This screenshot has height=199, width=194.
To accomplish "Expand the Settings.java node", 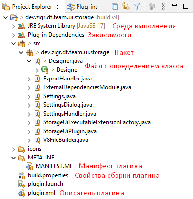I will click(x=29, y=97).
